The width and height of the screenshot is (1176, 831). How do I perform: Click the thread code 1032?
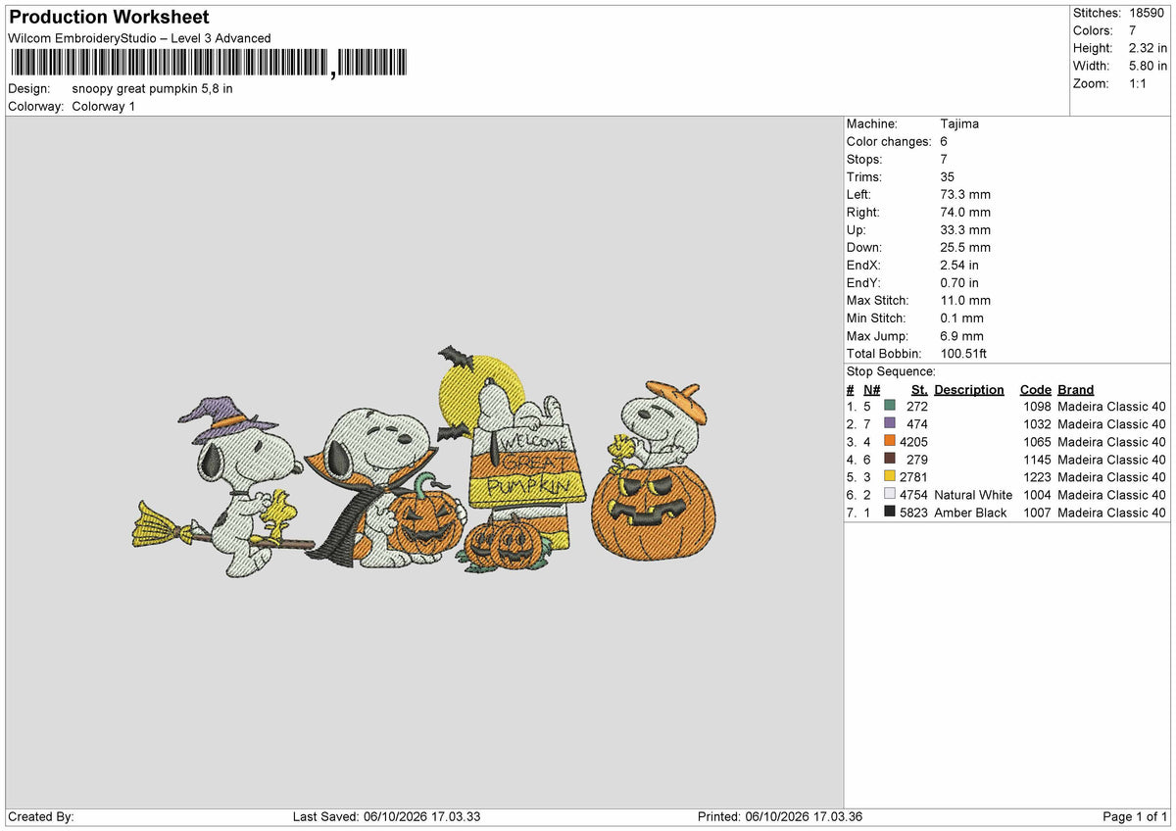pos(1037,423)
